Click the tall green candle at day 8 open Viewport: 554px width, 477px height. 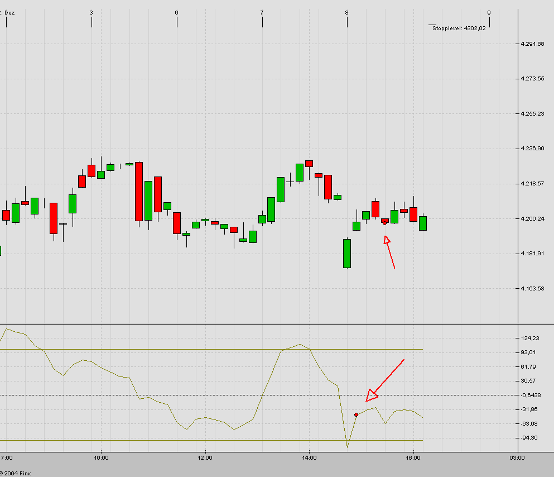[x=347, y=254]
